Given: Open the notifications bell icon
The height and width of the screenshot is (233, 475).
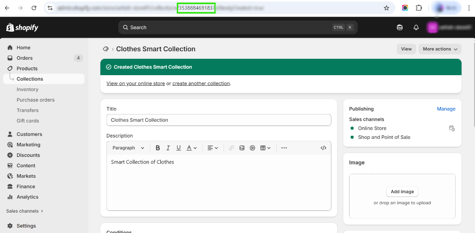Looking at the screenshot, I should click(x=416, y=27).
